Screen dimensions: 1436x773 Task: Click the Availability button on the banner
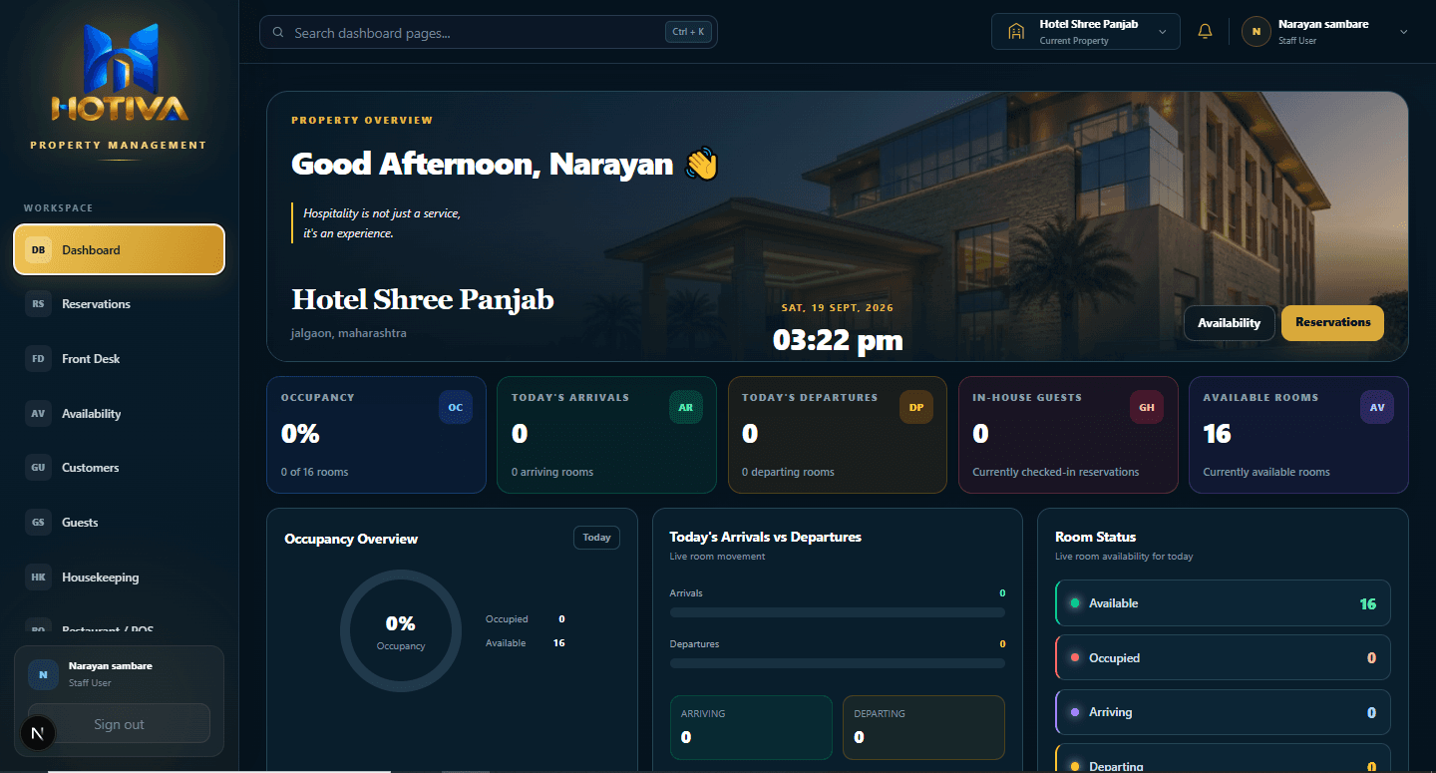coord(1229,323)
